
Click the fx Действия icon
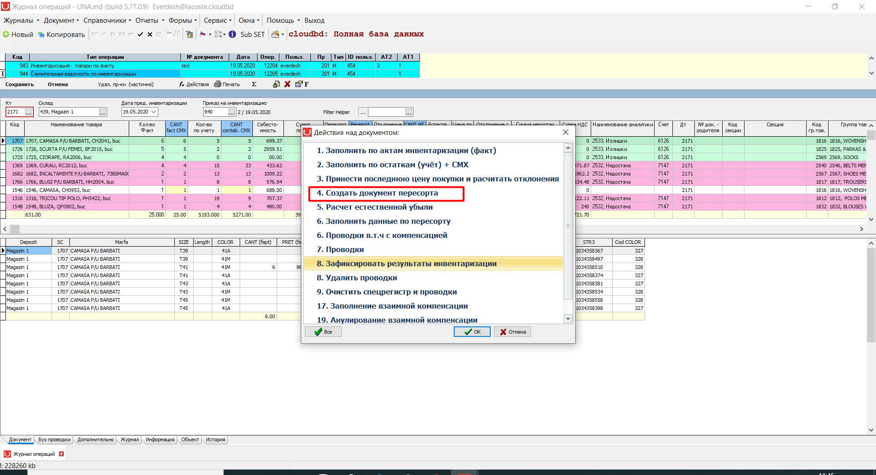pyautogui.click(x=182, y=84)
